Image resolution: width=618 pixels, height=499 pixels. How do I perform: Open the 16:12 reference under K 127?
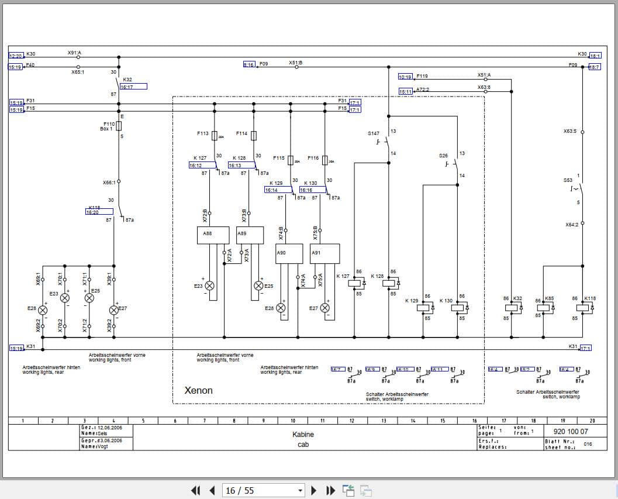coord(202,166)
